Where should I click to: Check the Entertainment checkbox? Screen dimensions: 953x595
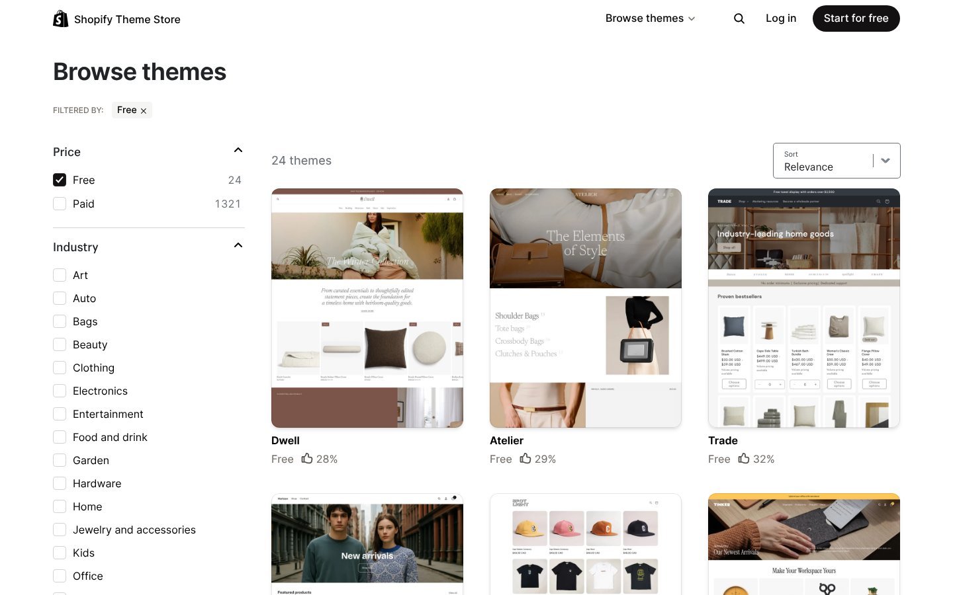[x=60, y=414]
